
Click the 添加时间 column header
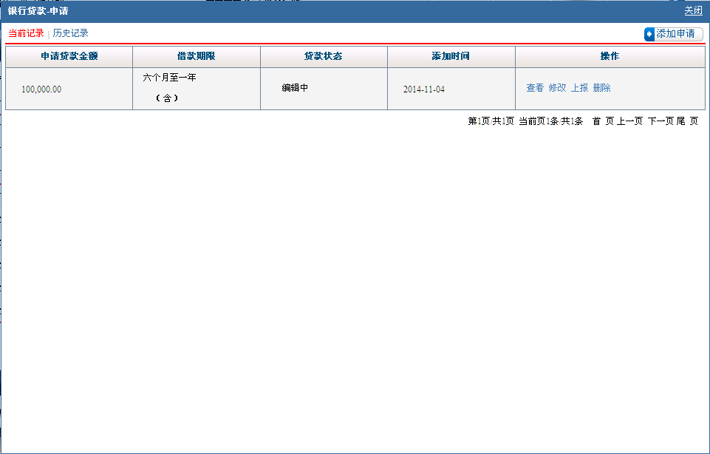(451, 57)
